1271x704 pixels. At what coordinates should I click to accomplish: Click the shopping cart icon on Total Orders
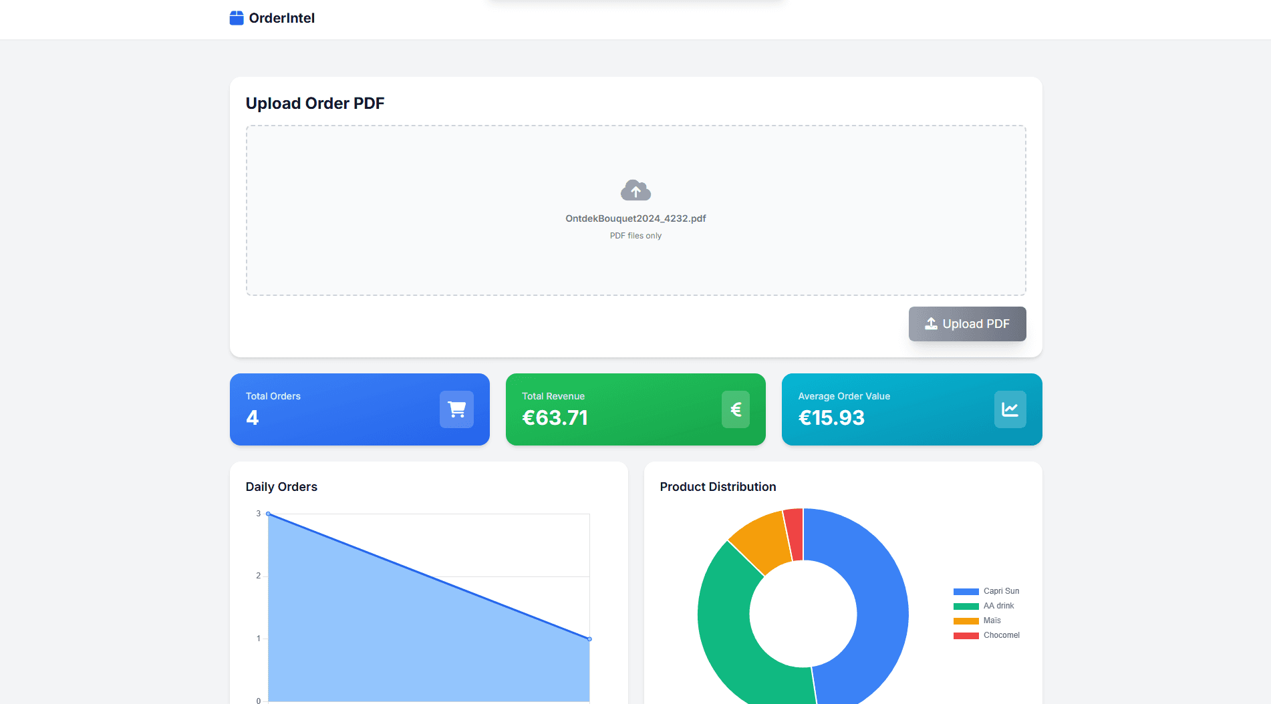(456, 409)
